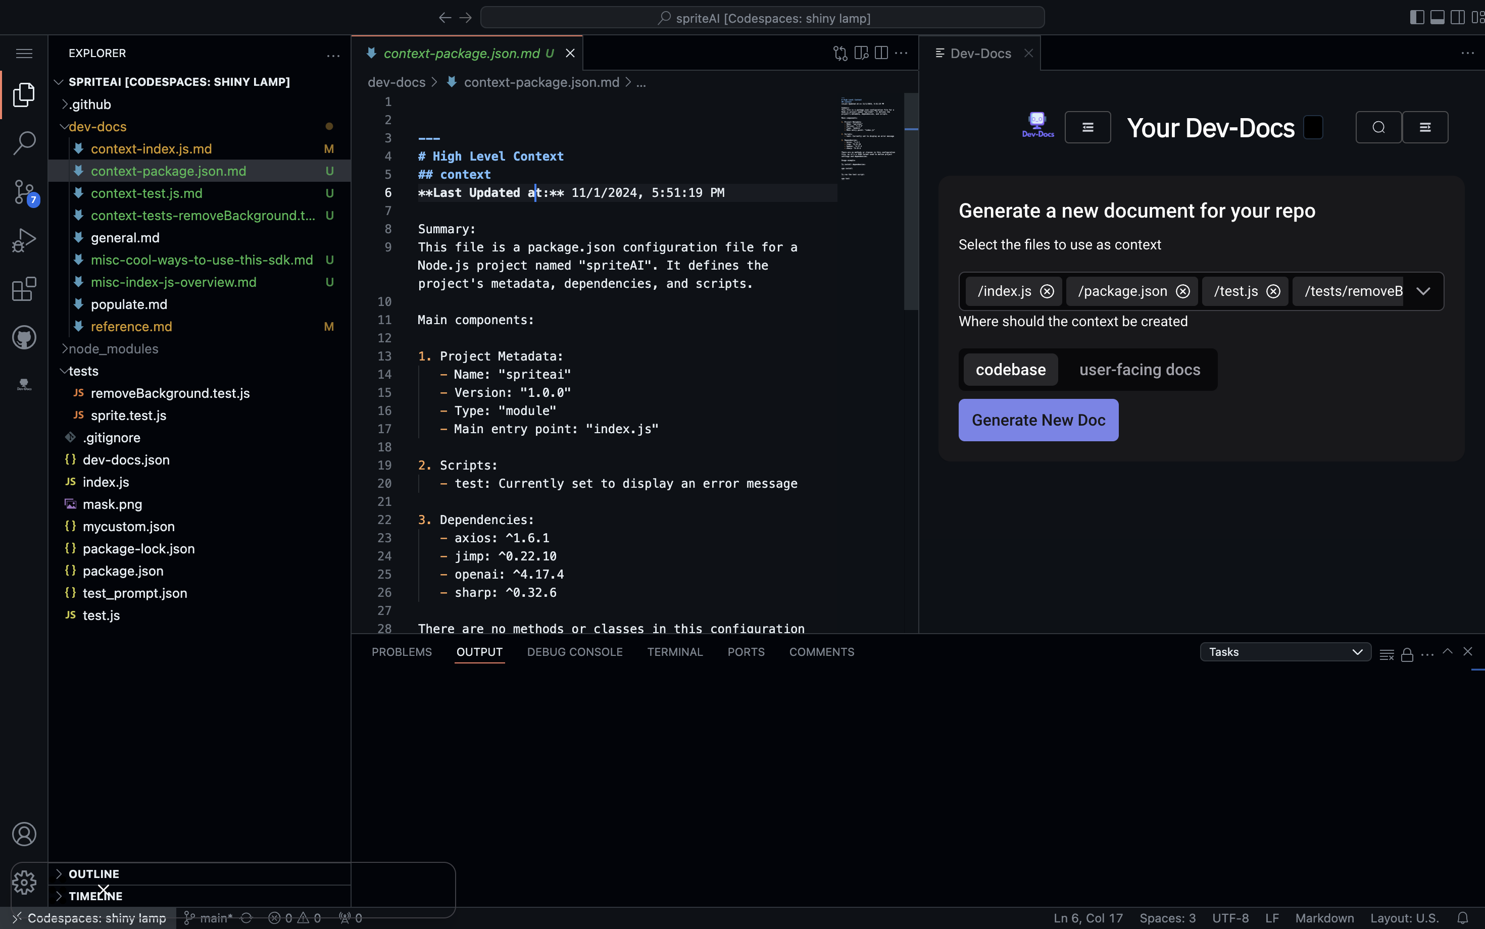1485x929 pixels.
Task: Remove the /package.json context chip
Action: pyautogui.click(x=1182, y=291)
